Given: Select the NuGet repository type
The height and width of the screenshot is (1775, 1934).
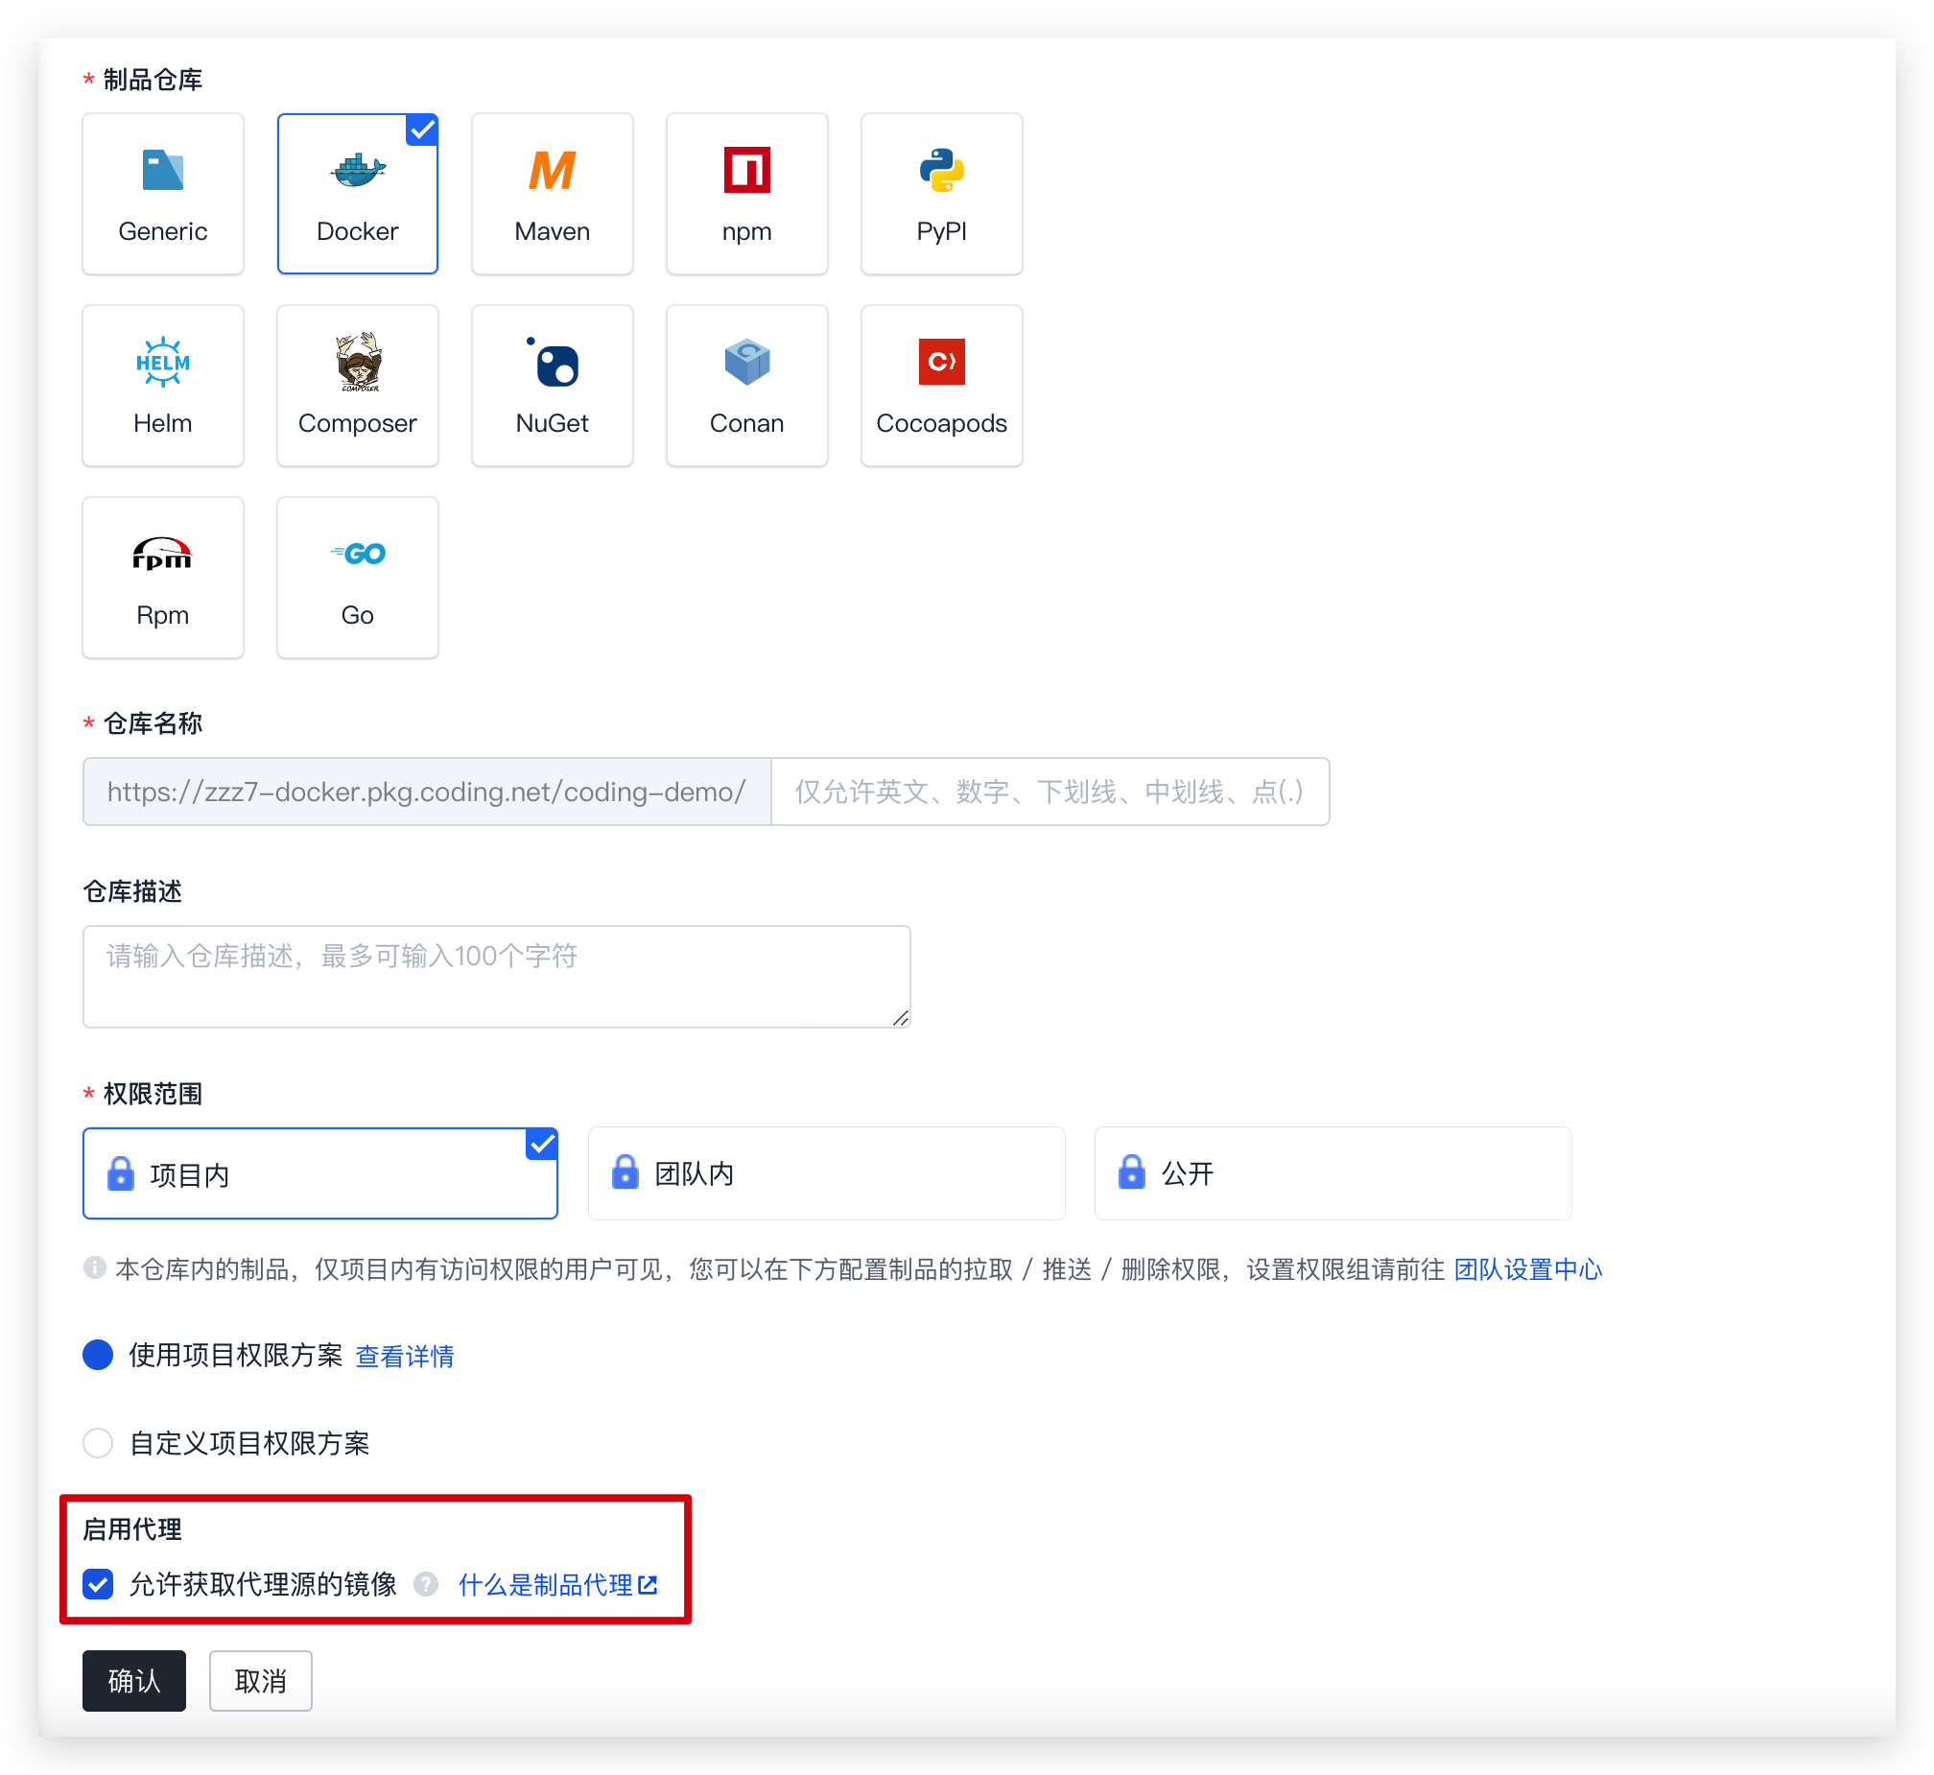Looking at the screenshot, I should pos(553,385).
